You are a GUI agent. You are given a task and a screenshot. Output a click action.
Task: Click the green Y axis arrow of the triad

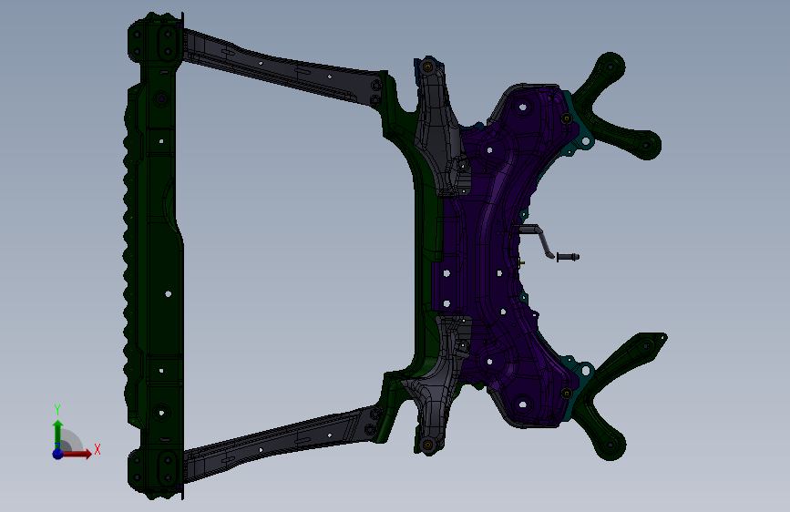coord(58,434)
